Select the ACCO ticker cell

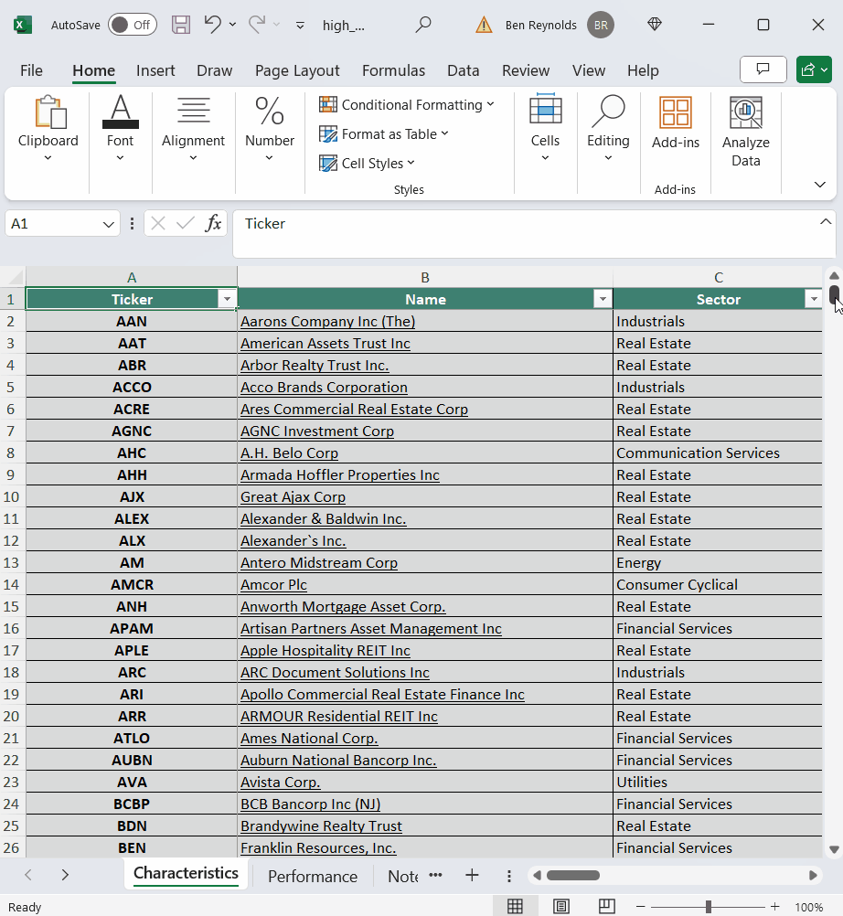pyautogui.click(x=132, y=388)
